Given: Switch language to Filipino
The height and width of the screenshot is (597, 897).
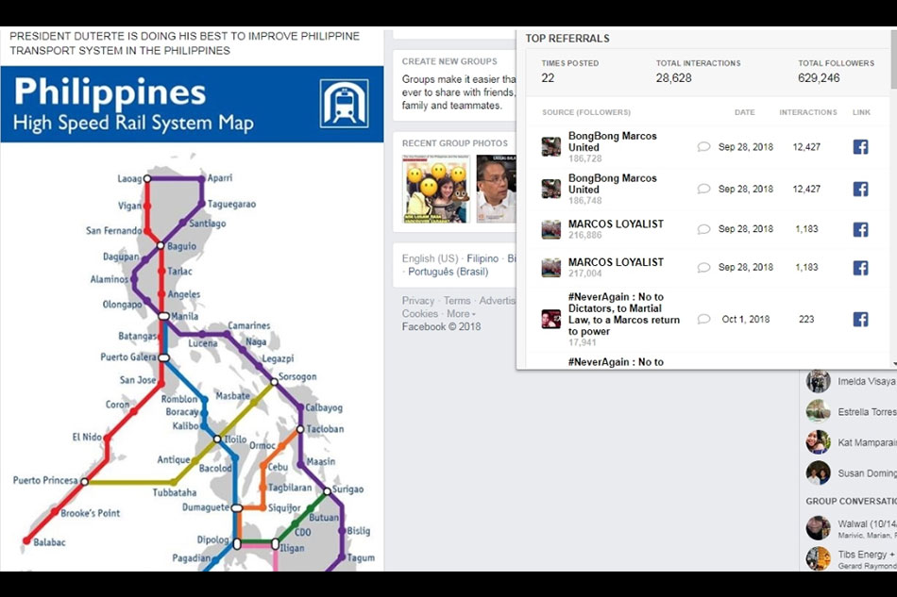Looking at the screenshot, I should (x=482, y=258).
